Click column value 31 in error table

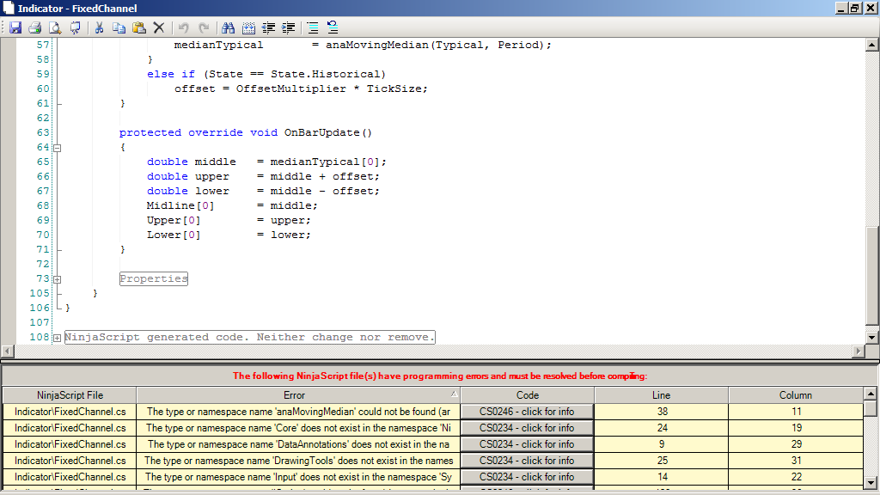796,461
